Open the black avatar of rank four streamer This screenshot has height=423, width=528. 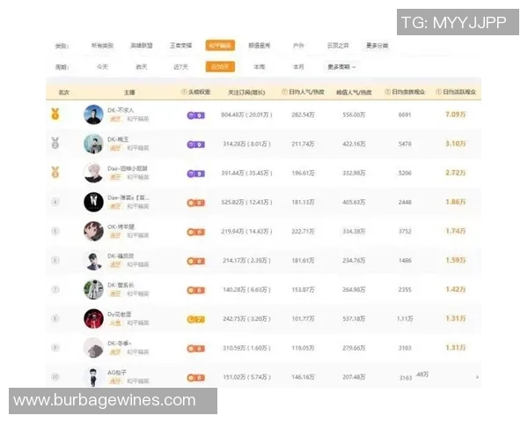pos(93,202)
